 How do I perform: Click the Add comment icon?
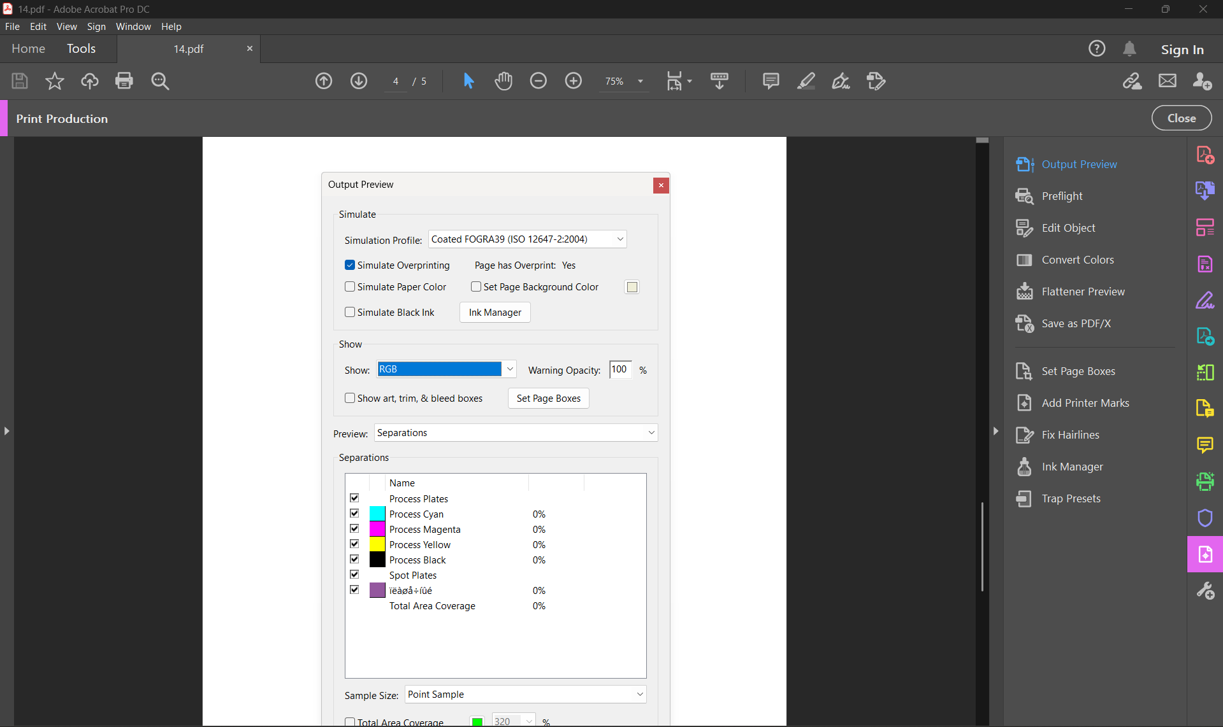771,81
